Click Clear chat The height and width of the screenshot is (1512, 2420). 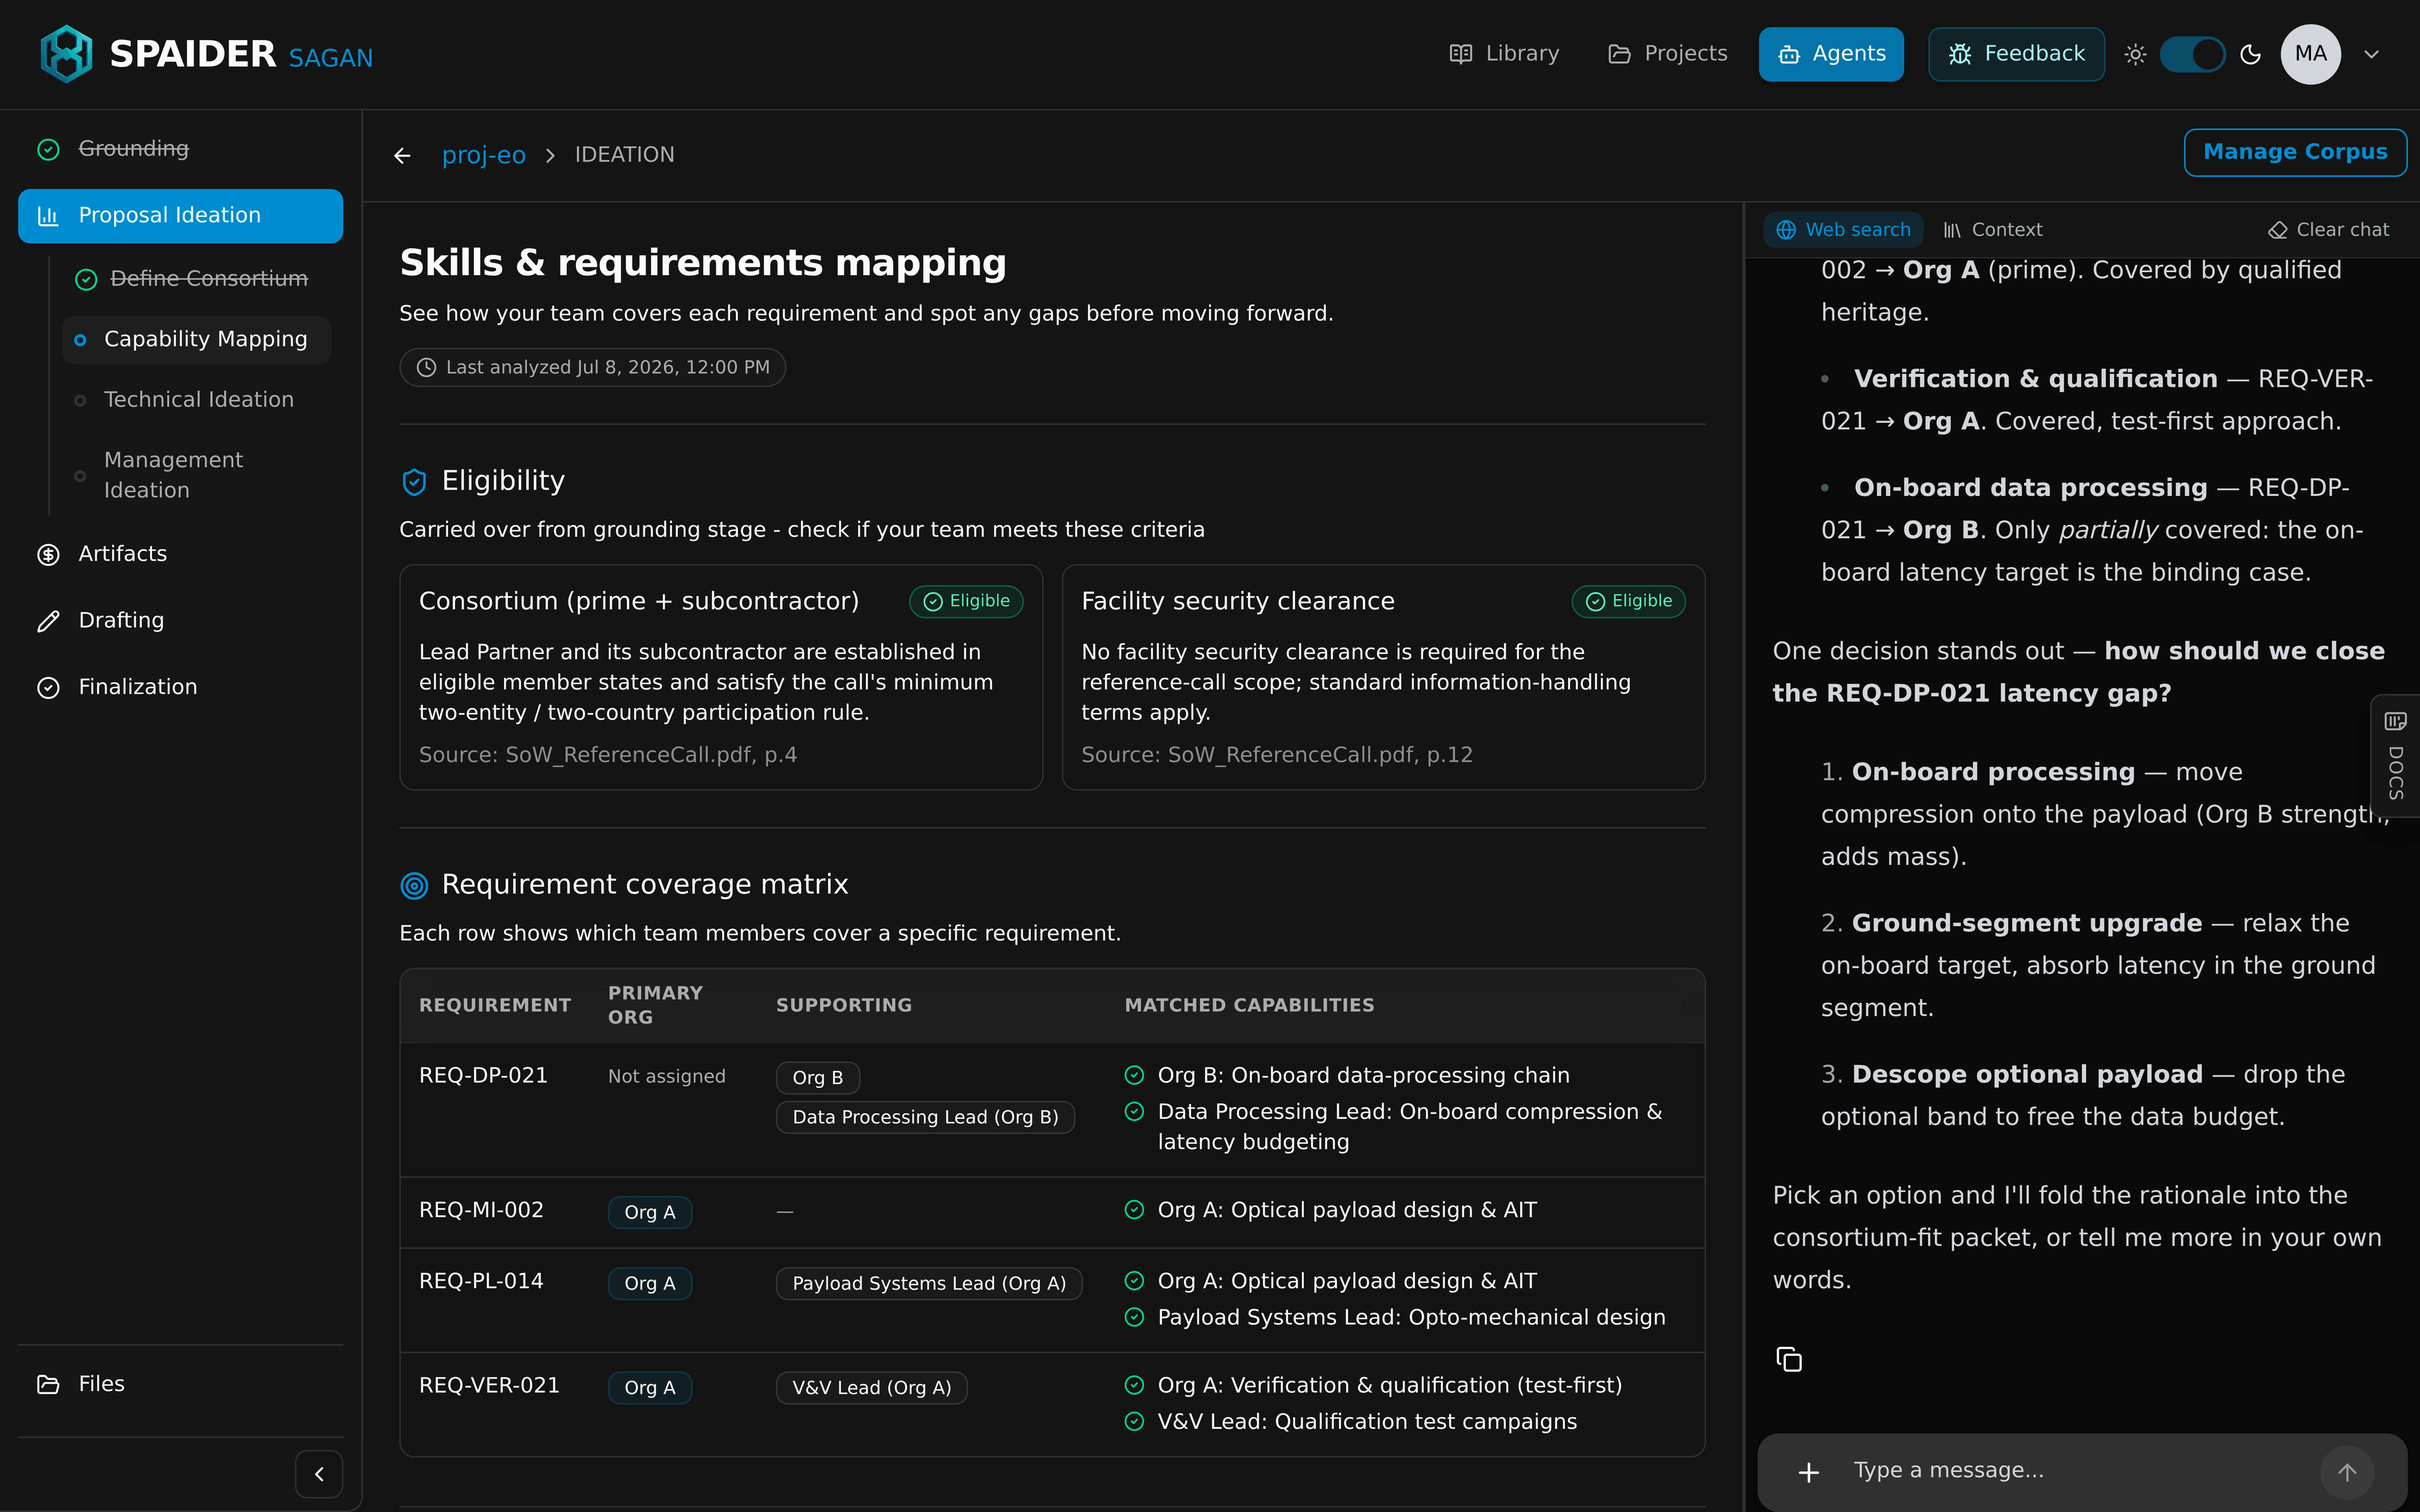pyautogui.click(x=2328, y=230)
